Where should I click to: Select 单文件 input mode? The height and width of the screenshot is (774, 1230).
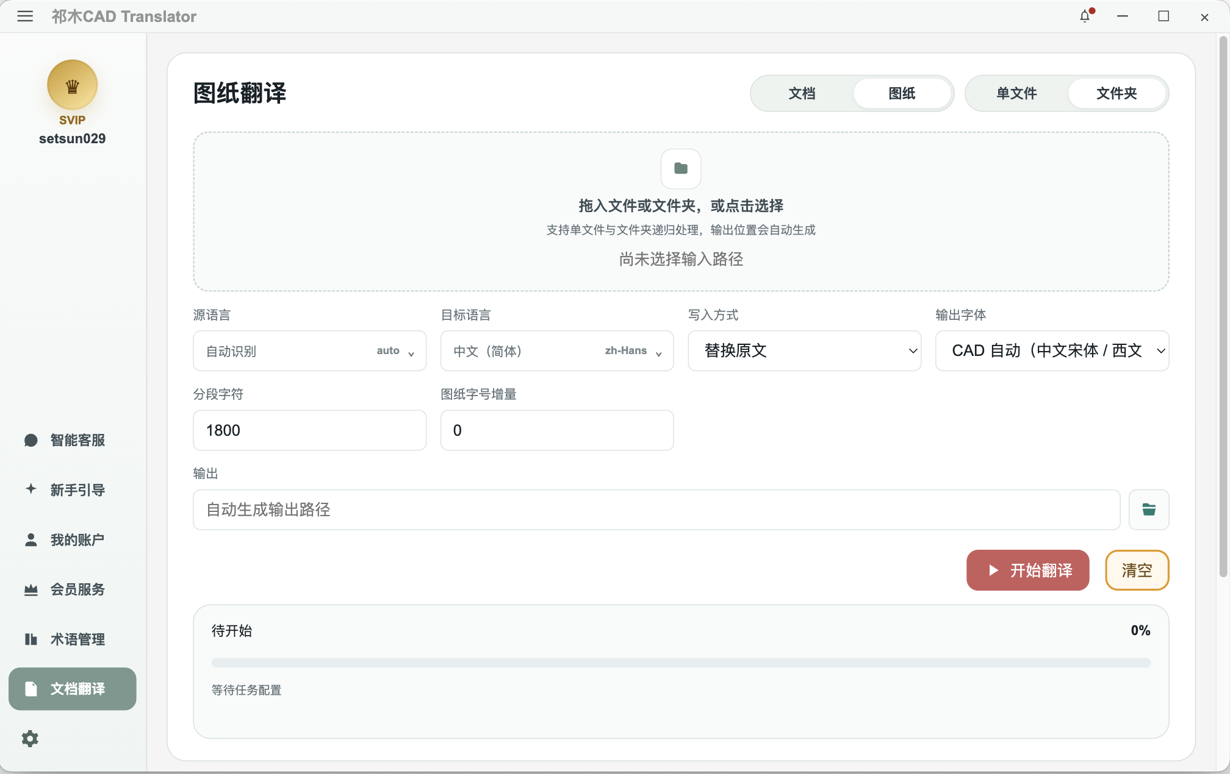1016,93
